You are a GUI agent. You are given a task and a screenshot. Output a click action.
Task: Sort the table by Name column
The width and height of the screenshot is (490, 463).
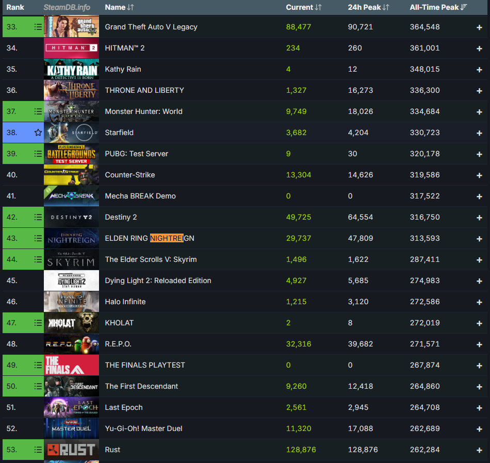[x=119, y=7]
